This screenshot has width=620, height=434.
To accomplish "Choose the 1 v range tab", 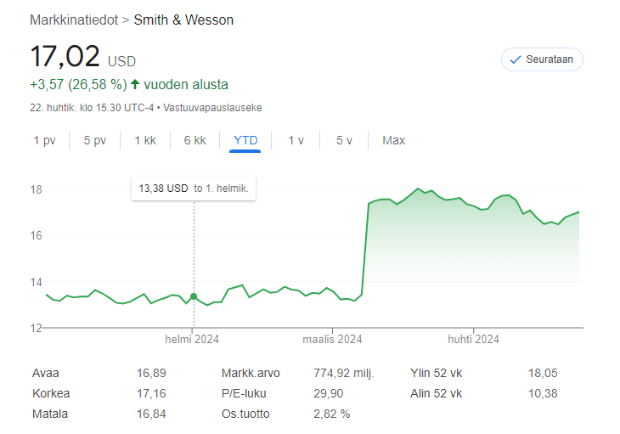I will (x=296, y=140).
